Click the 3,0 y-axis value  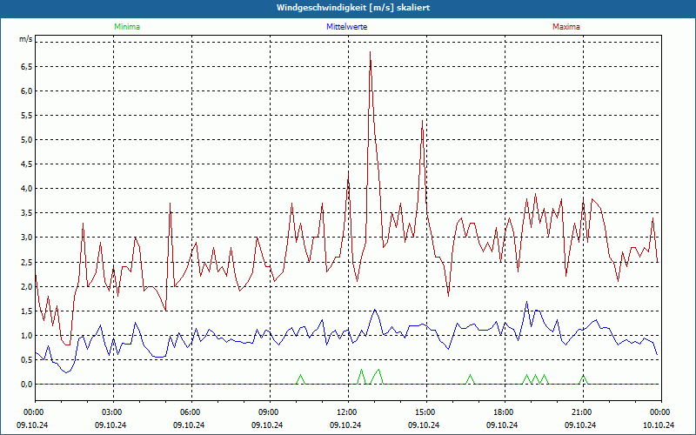[x=27, y=238]
